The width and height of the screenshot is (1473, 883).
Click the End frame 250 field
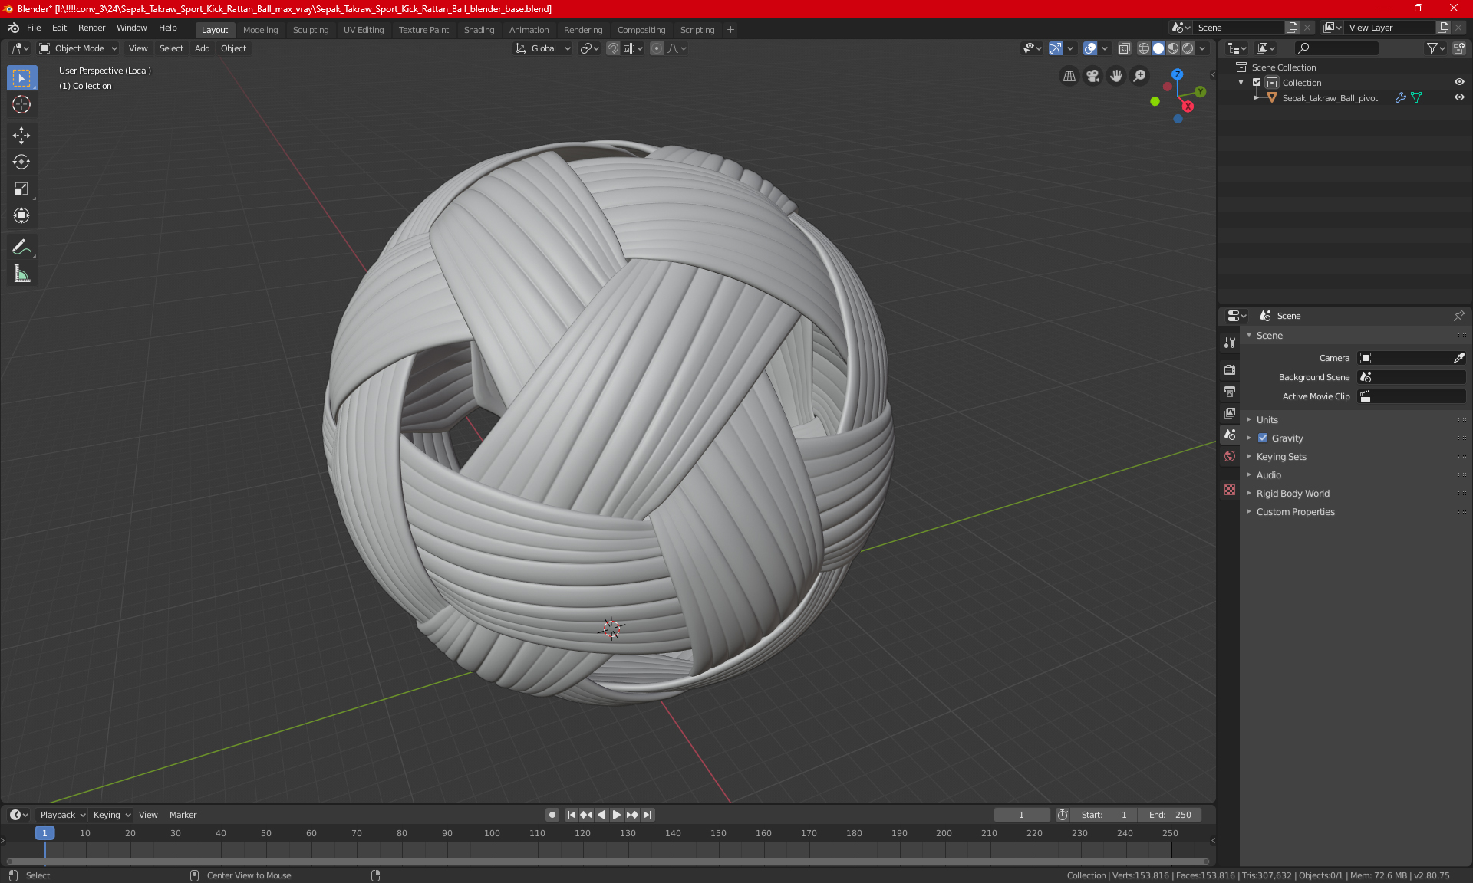pos(1170,815)
